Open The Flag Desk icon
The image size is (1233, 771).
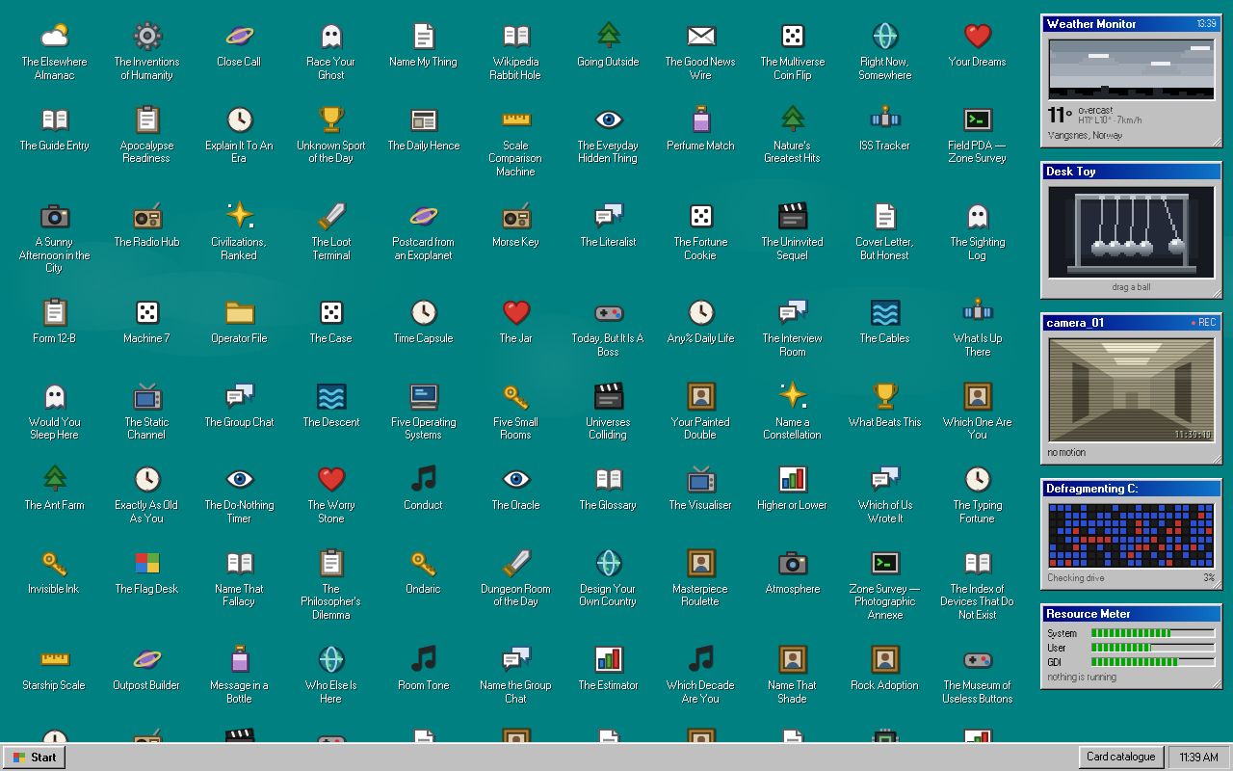[x=146, y=564]
